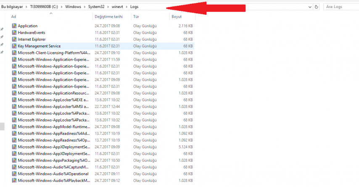Select Microsoft-Windows-Audio%4CaptureM... file name
359x187 pixels.
53,167
